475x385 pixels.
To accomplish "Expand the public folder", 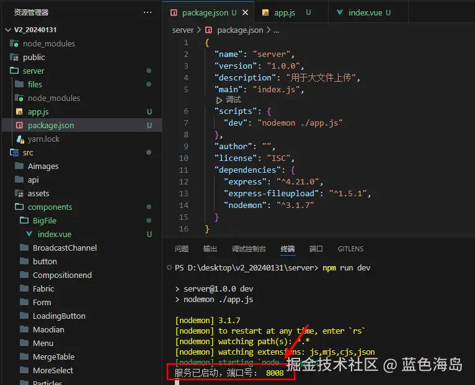I will (x=33, y=57).
